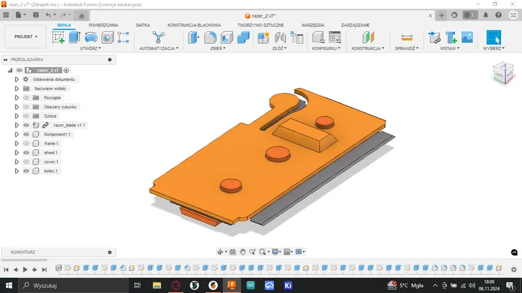The width and height of the screenshot is (522, 293).
Task: Hide the bolec:1 component
Action: [x=27, y=171]
